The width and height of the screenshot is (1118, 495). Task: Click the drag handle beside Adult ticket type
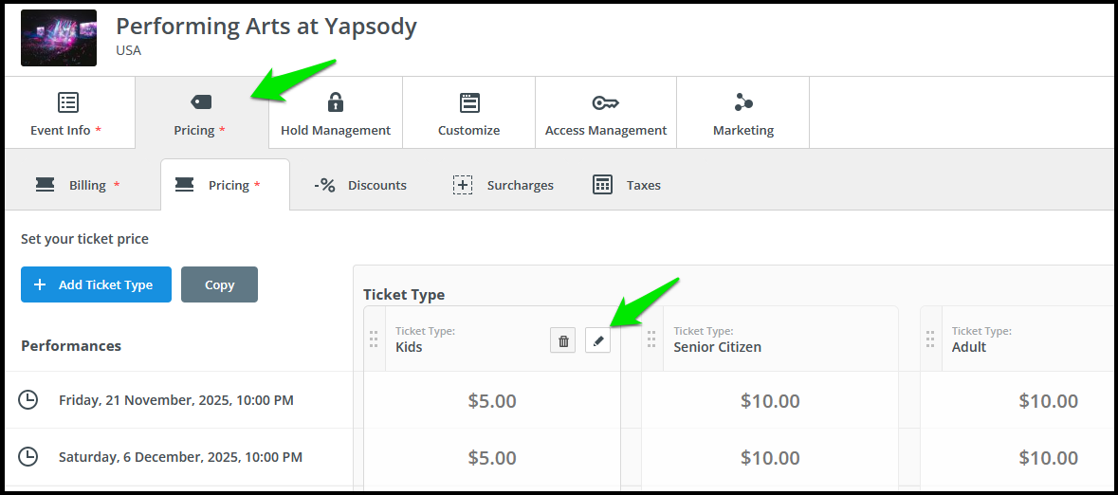[x=929, y=339]
